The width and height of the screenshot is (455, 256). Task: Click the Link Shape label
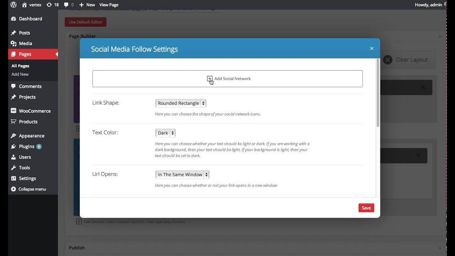106,103
